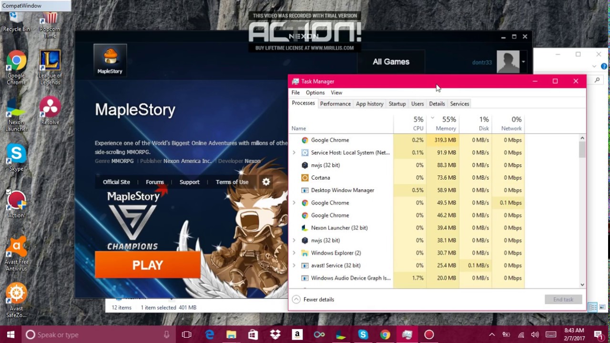Click microphone icon in Cortana search box

pos(166,334)
